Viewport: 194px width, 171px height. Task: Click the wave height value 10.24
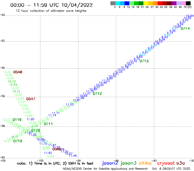click(x=118, y=72)
